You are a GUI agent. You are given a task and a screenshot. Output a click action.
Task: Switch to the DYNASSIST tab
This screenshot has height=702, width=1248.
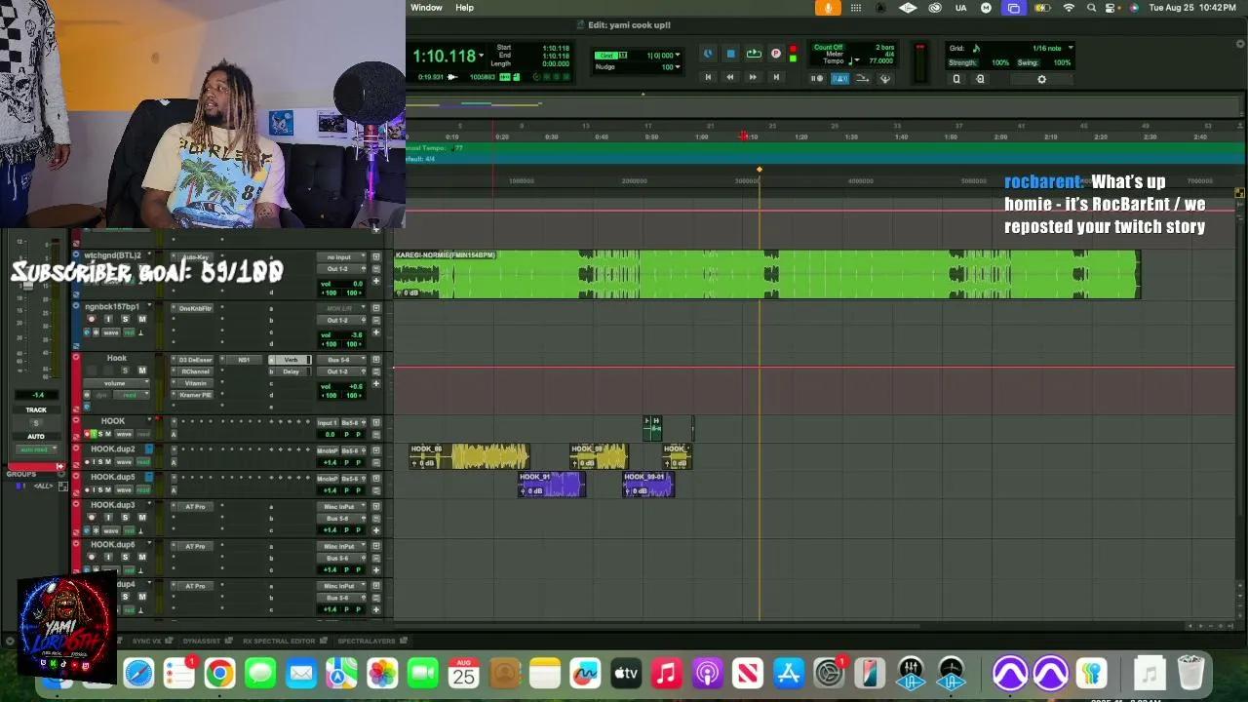(202, 641)
